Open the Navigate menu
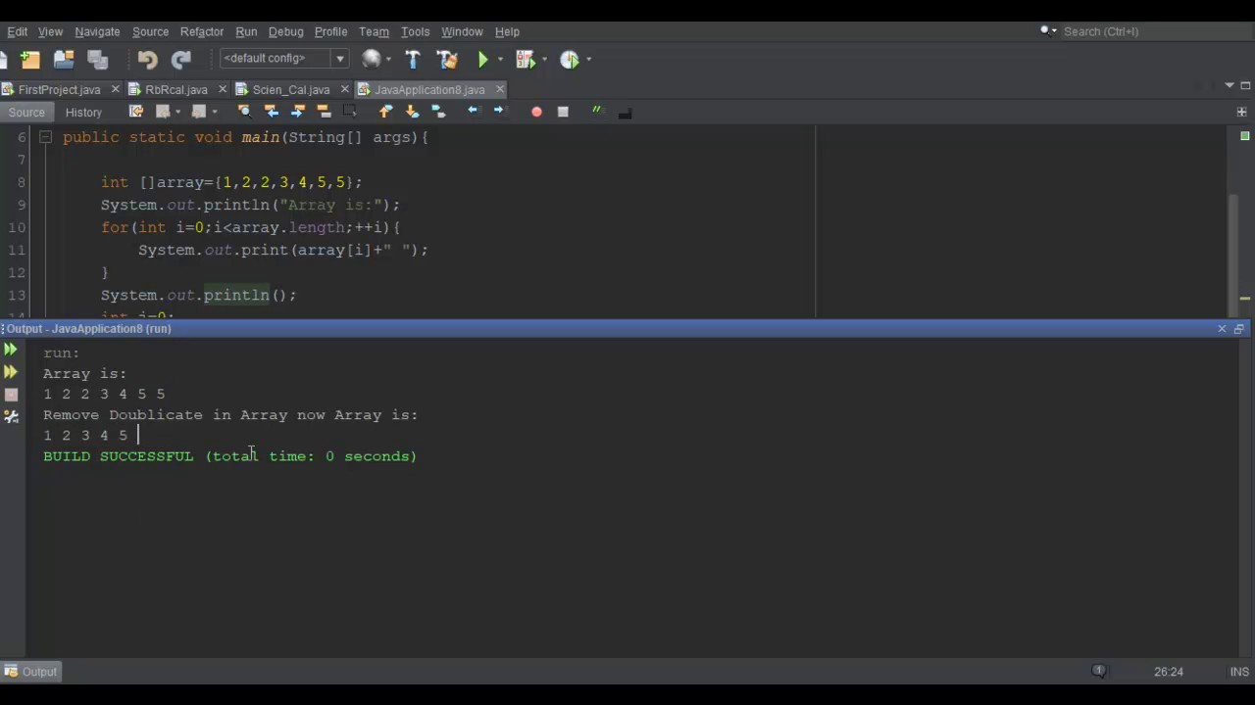This screenshot has width=1255, height=705. coord(97,31)
